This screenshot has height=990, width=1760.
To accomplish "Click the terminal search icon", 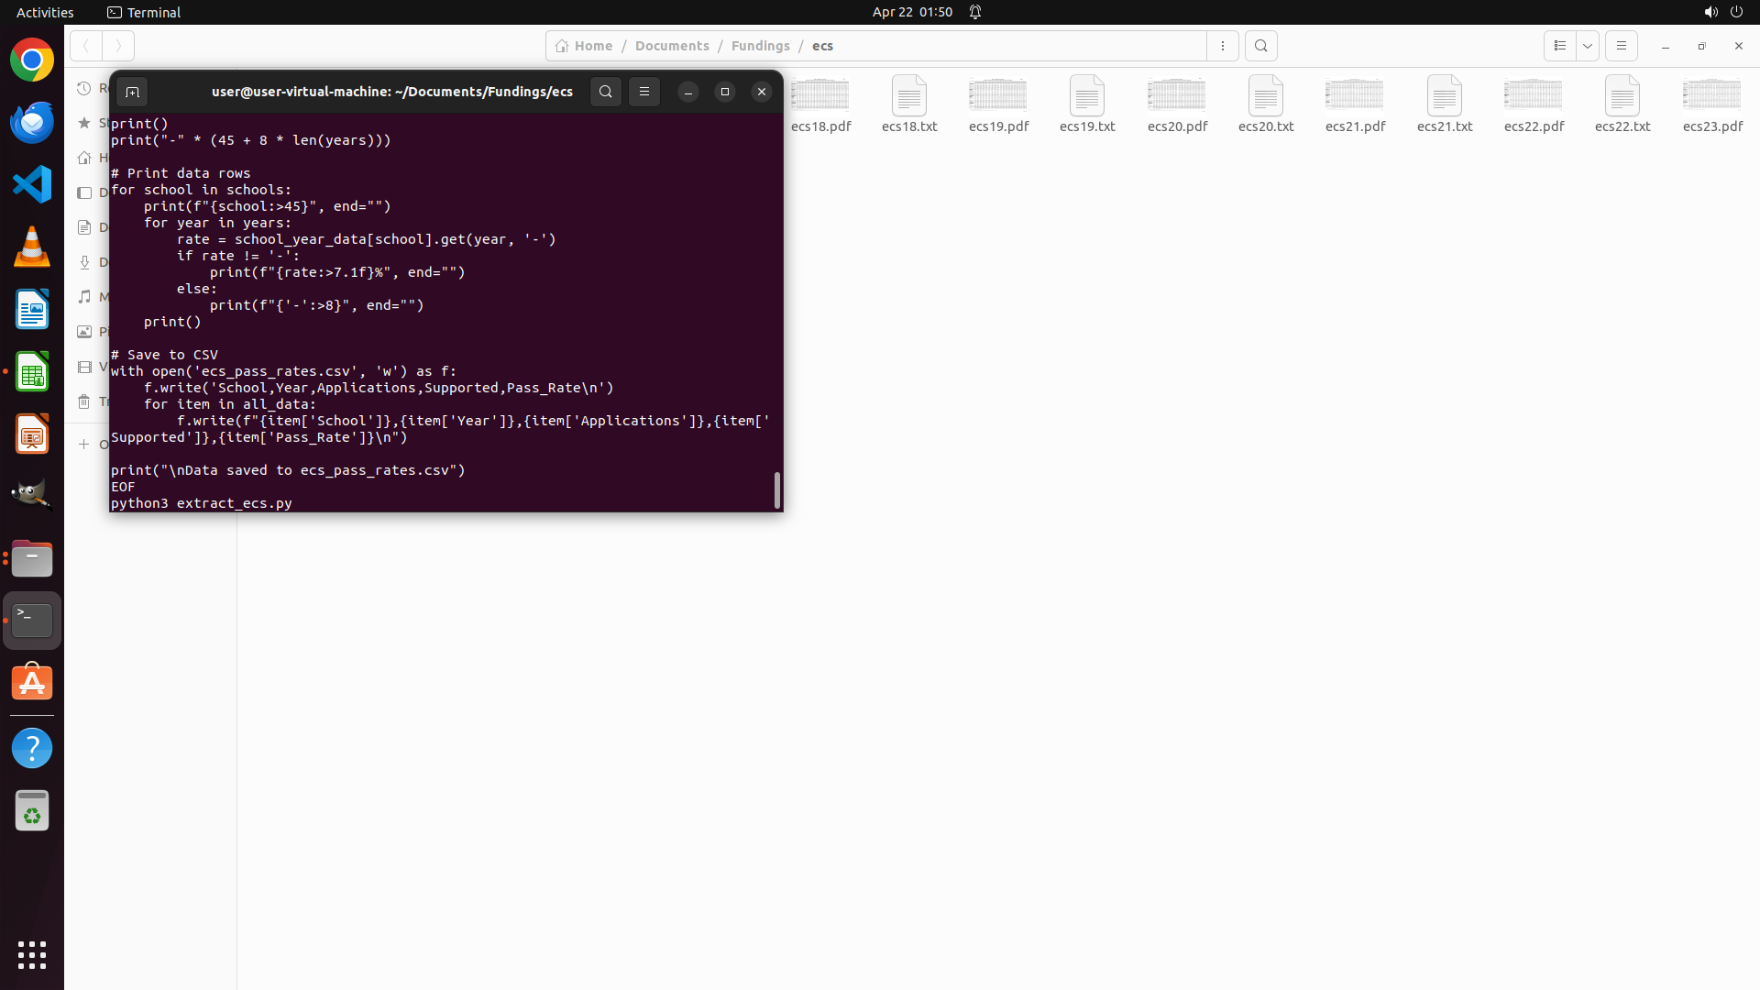I will point(605,92).
